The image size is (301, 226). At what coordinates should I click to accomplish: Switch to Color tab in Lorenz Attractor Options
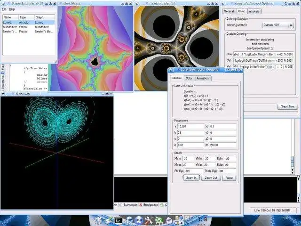pos(189,79)
